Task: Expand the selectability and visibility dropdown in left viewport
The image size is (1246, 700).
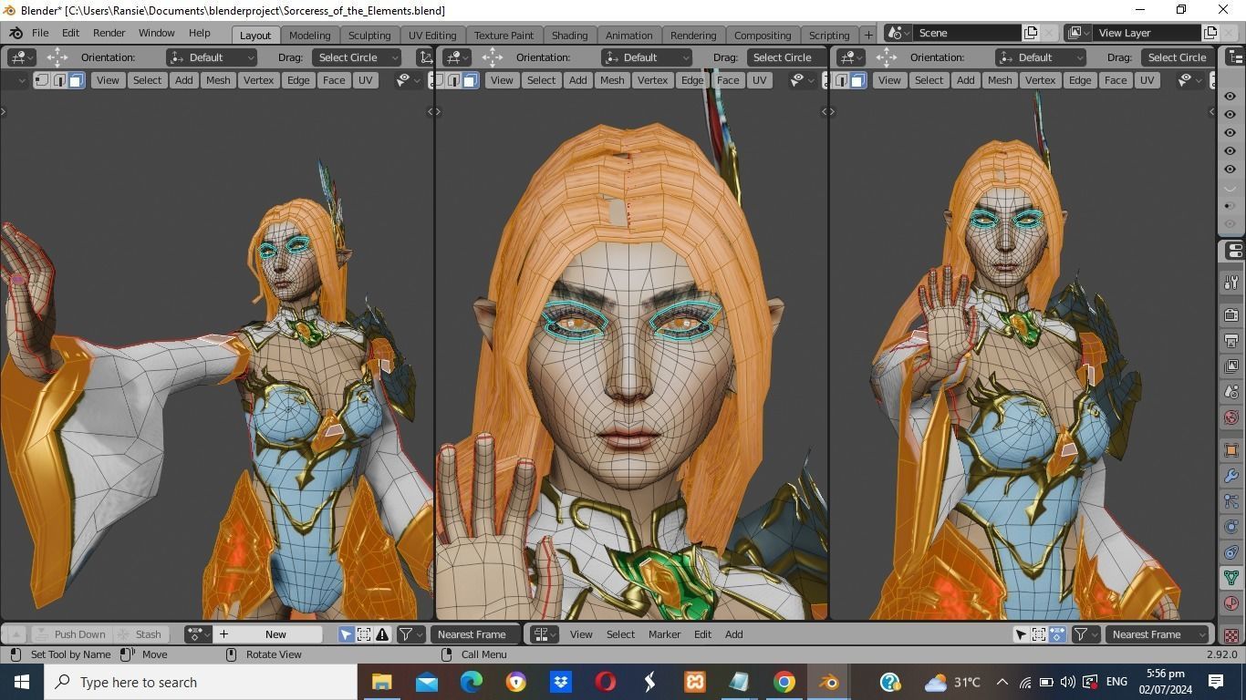Action: pyautogui.click(x=408, y=80)
